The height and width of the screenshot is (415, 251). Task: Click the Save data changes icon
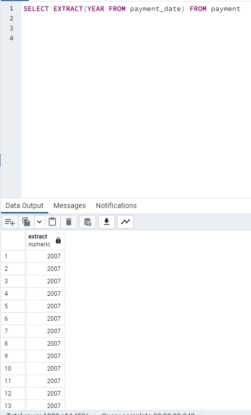(x=88, y=222)
